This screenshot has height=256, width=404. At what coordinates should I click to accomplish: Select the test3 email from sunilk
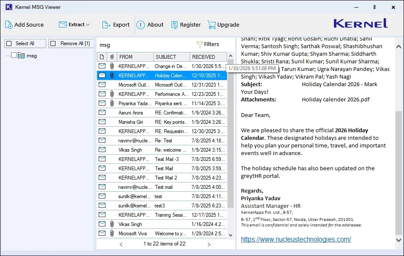(162, 205)
